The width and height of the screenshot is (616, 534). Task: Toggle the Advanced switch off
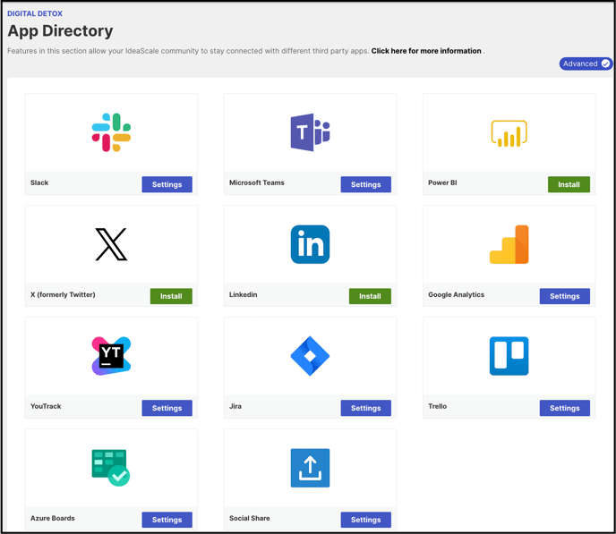[586, 64]
